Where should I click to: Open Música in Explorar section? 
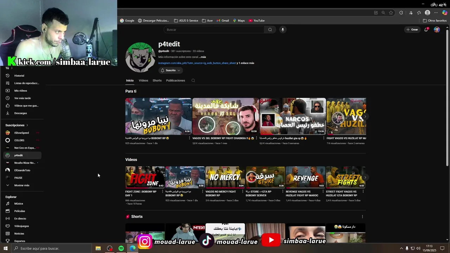tap(22, 203)
